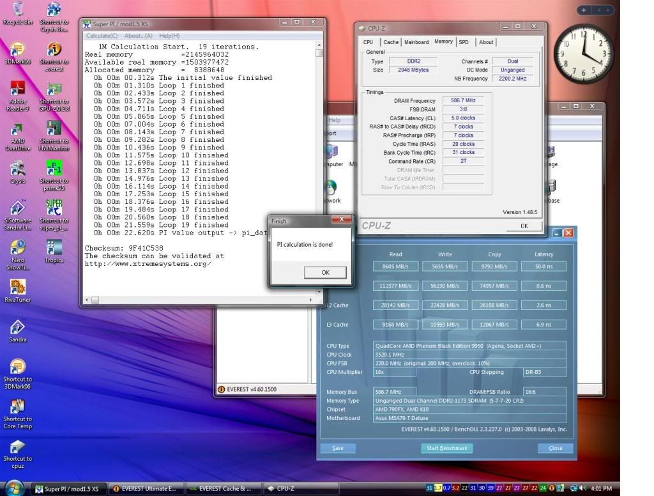Close the Finish dialog with X
654x496 pixels.
click(342, 219)
